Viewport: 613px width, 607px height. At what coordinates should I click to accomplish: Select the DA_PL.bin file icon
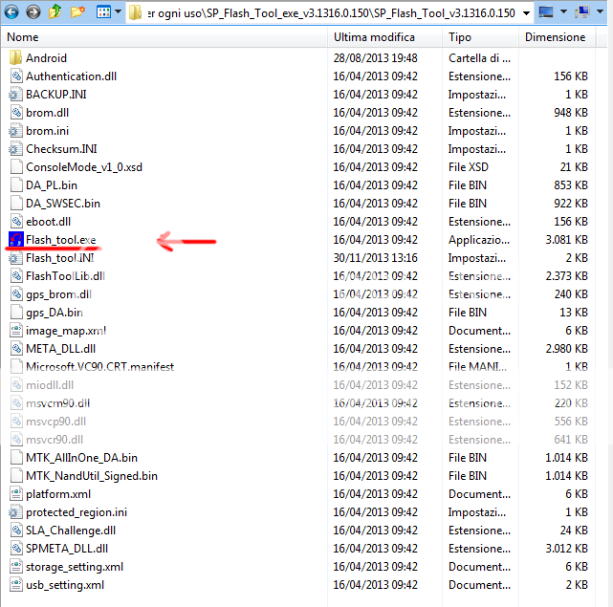pyautogui.click(x=16, y=185)
